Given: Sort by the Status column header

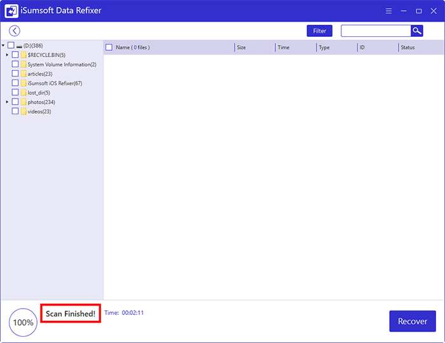Looking at the screenshot, I should pos(407,48).
